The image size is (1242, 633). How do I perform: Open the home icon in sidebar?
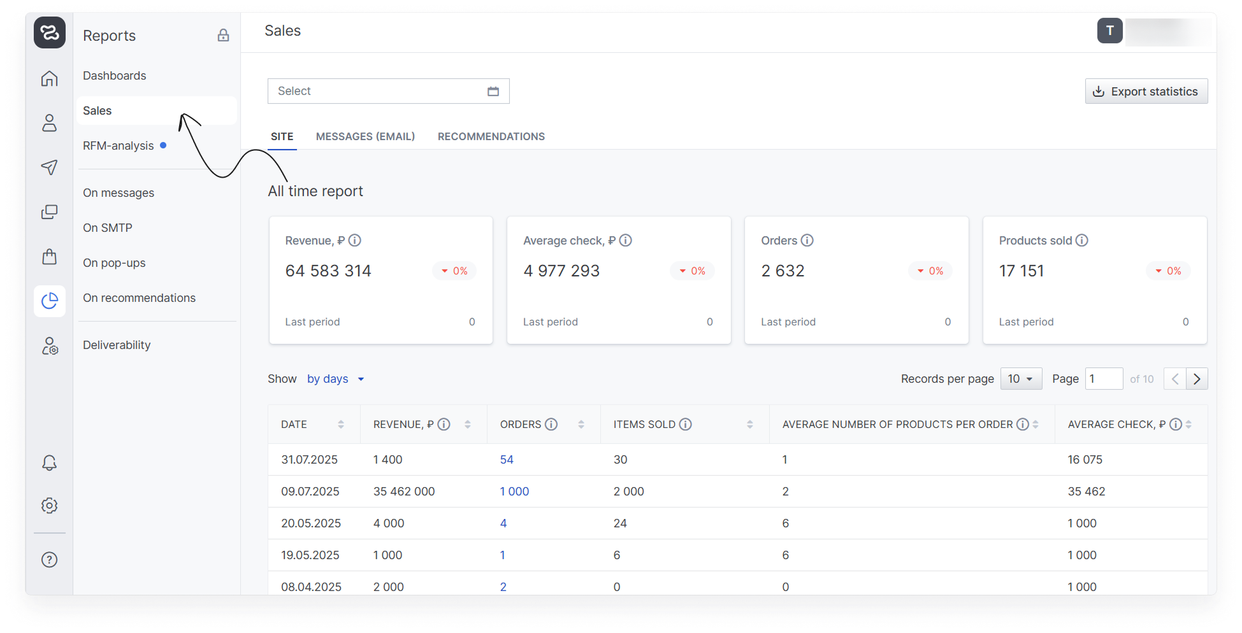[x=49, y=78]
